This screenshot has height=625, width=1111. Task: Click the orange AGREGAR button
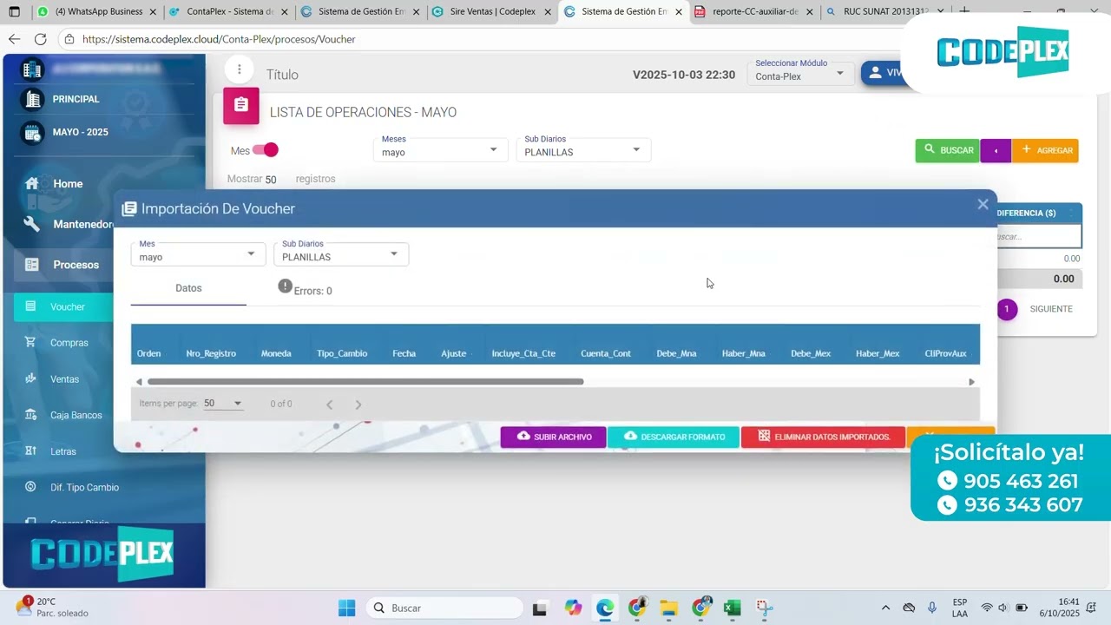click(x=1045, y=150)
